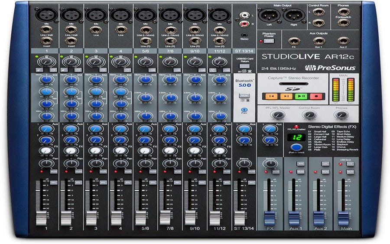Click the Stereo mini jack input
Screen dimensions: 390x244
pyautogui.click(x=244, y=35)
